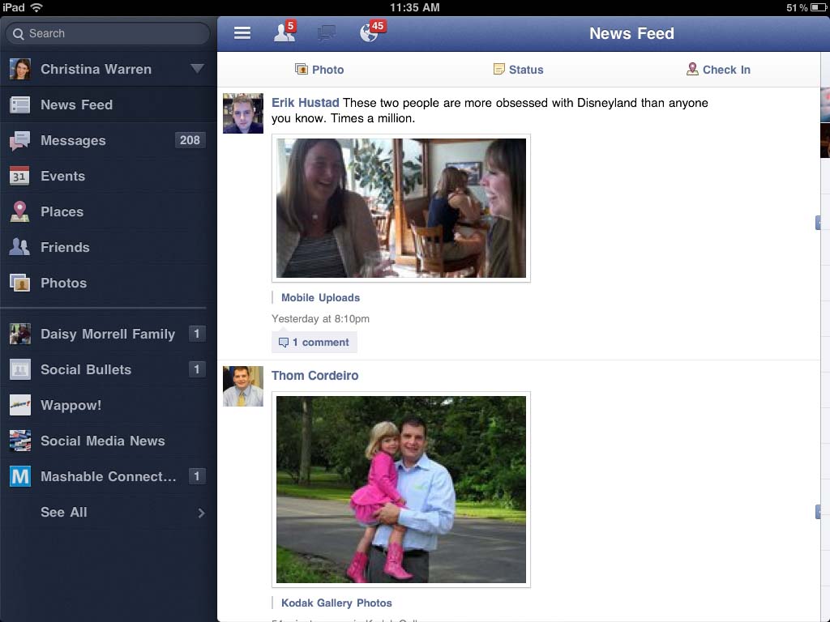This screenshot has width=830, height=622.
Task: Click the comment bubble icon on Erik's post
Action: click(284, 343)
